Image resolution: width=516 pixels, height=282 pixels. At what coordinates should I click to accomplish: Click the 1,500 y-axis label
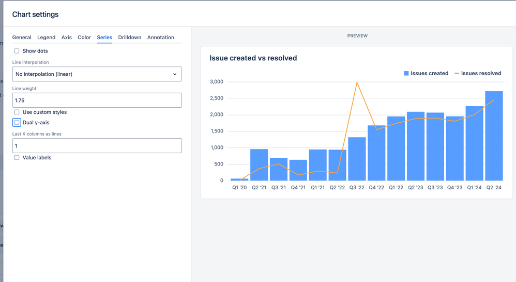click(x=217, y=131)
